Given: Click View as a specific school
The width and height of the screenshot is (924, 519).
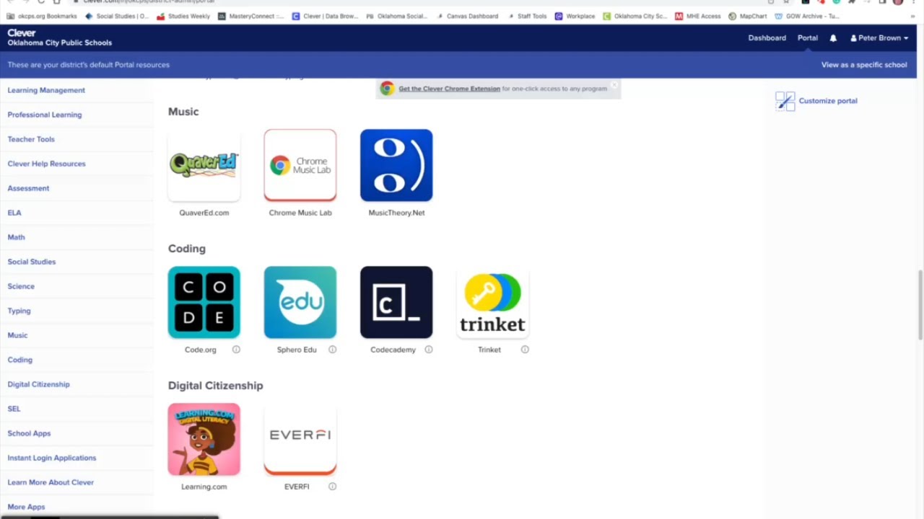Looking at the screenshot, I should click(x=864, y=65).
